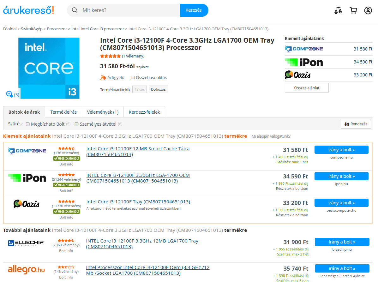Click irány a bolt for oaziscomputer.hu
Screen dimensions: 378x282
(x=341, y=203)
